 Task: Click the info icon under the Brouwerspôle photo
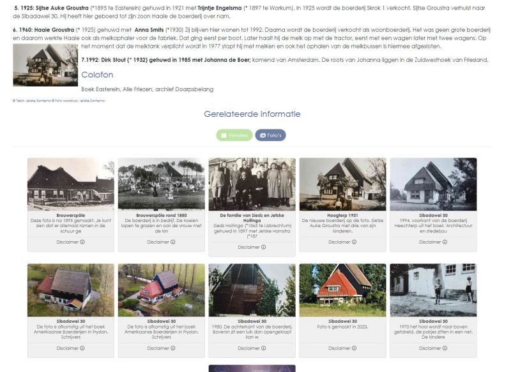pyautogui.click(x=82, y=242)
